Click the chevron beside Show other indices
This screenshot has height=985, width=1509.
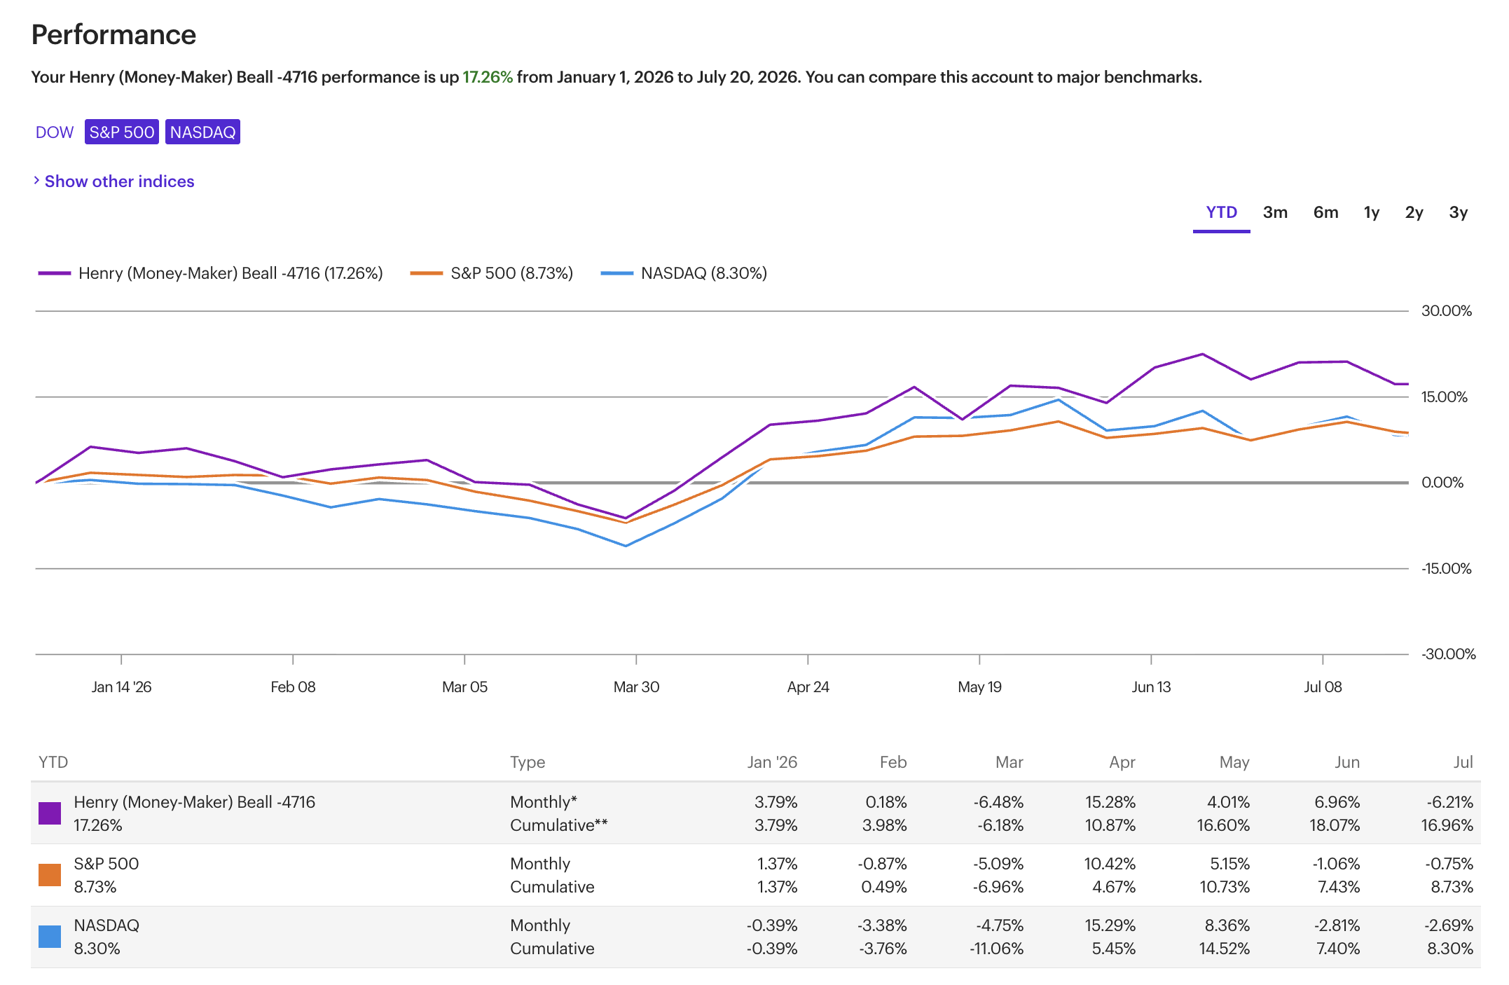36,181
